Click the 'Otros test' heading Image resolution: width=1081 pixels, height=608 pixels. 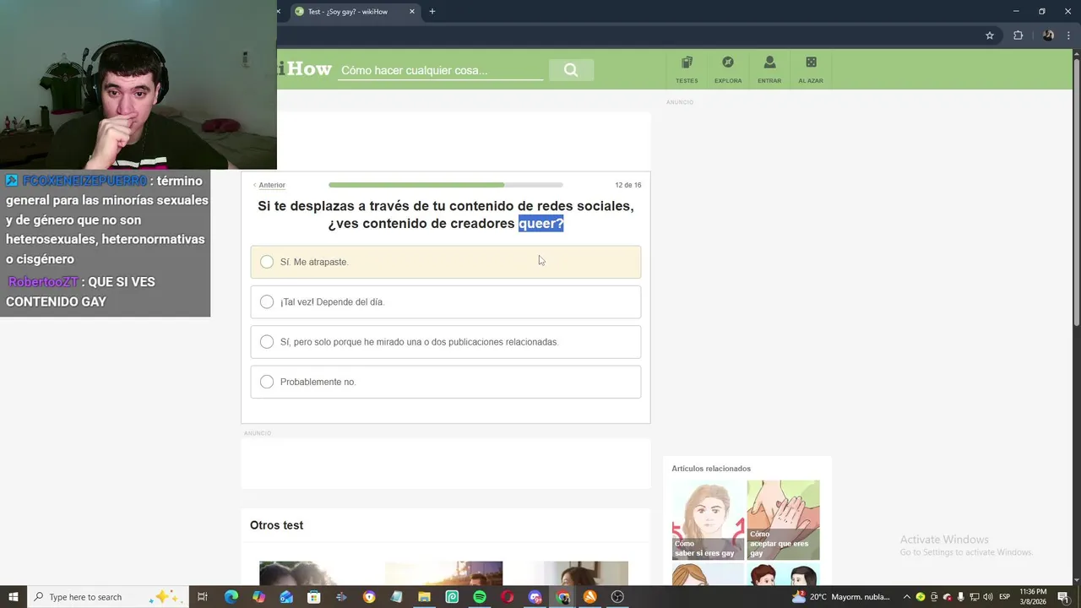click(x=276, y=525)
